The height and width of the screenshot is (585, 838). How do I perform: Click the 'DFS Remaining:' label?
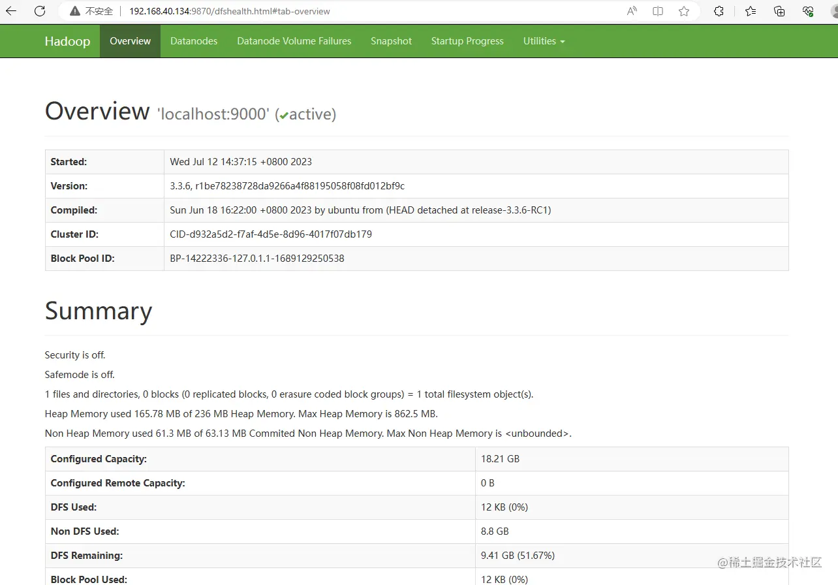tap(87, 556)
